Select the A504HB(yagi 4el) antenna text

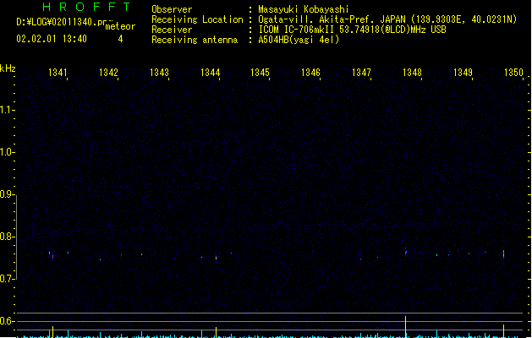[x=299, y=40]
